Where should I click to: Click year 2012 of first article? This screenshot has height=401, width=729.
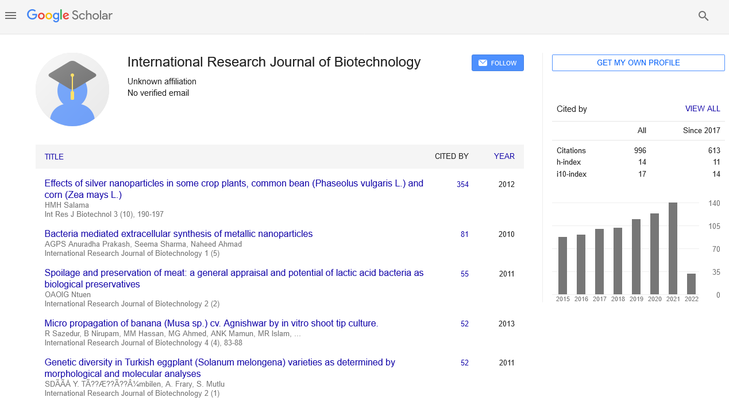[x=507, y=184]
